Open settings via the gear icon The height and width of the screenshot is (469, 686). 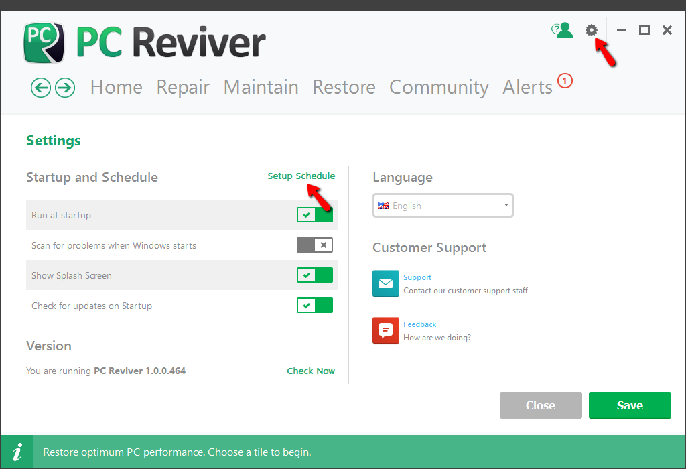coord(591,30)
